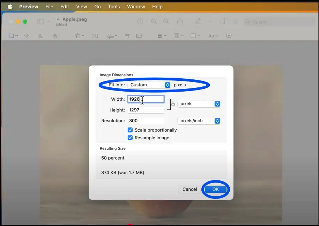Expand the selection tools chevron
The image size is (319, 226).
[x=17, y=36]
